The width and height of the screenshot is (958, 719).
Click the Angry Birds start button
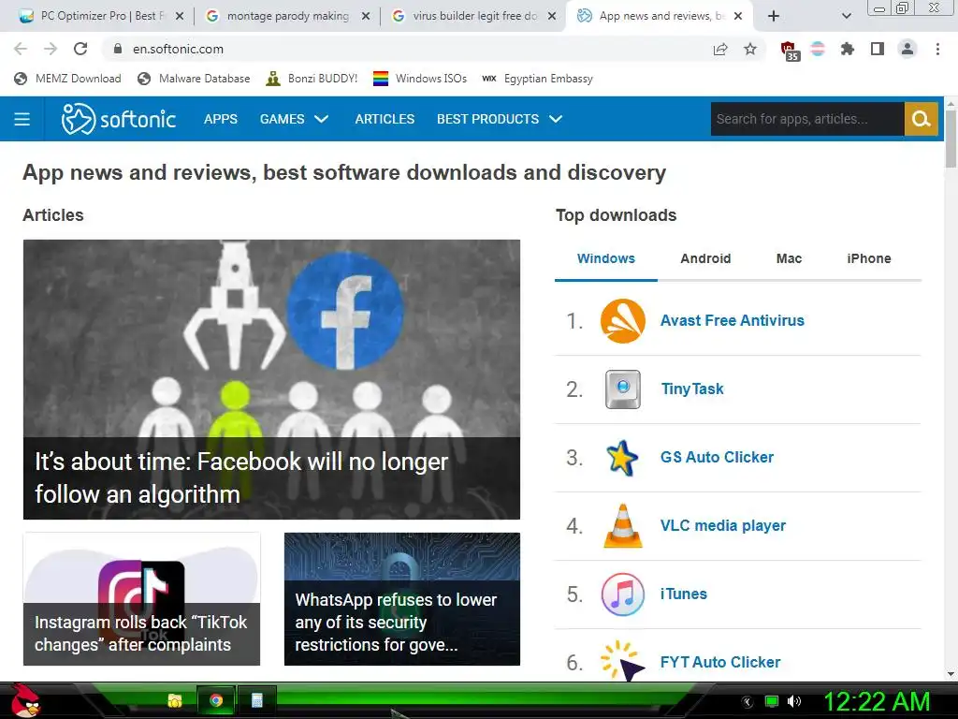coord(25,700)
